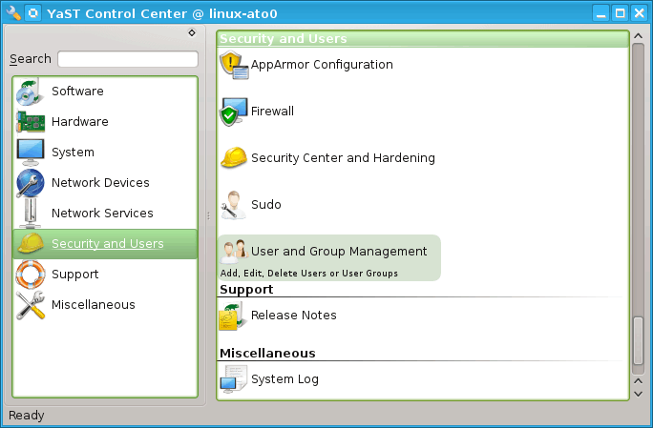
Task: Open User and Group Management label
Action: click(x=339, y=252)
